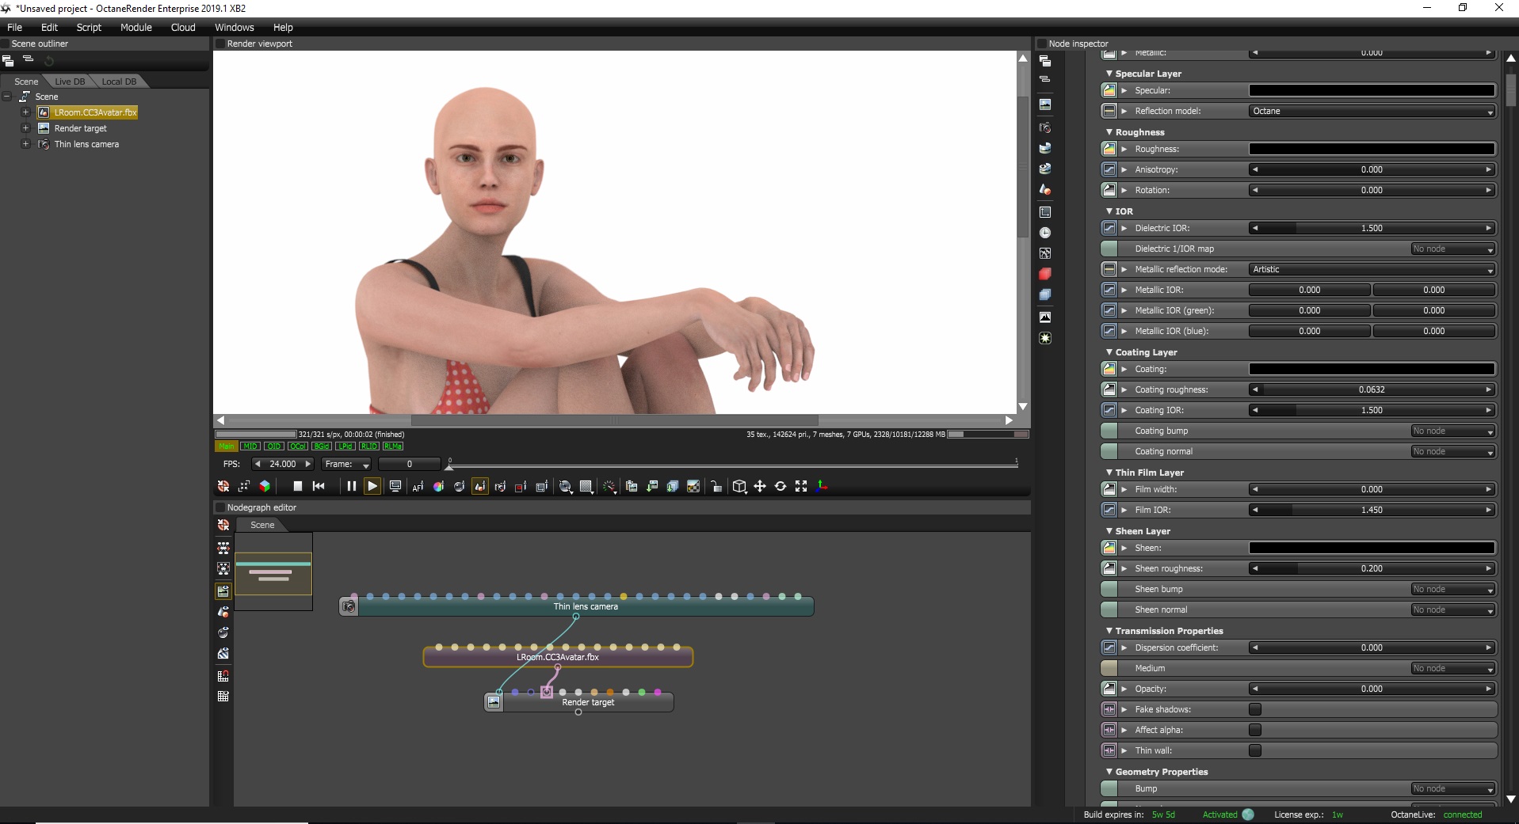
Task: Open the Frame dropdown in timeline
Action: [x=347, y=465]
